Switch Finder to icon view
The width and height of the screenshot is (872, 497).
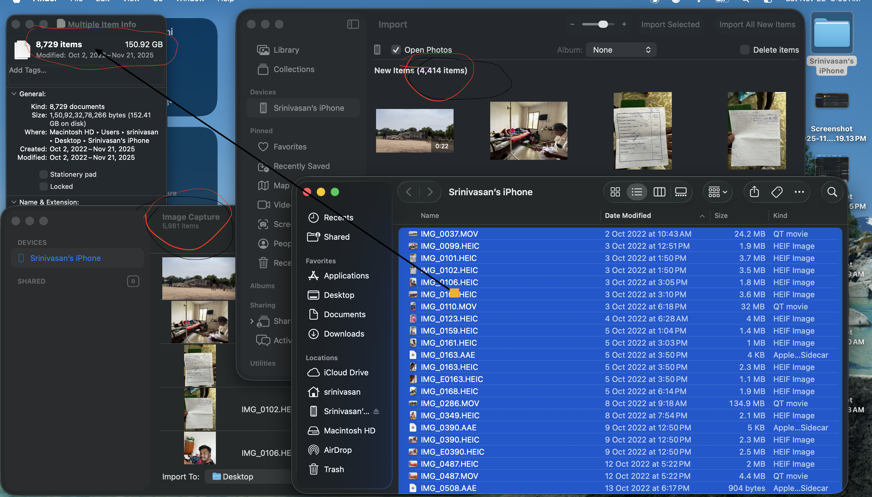615,192
